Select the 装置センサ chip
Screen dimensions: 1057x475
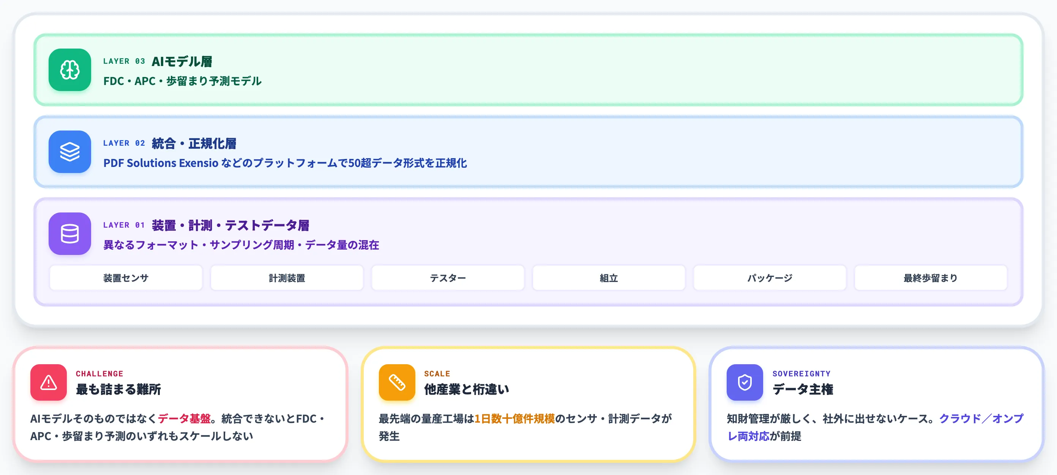[126, 278]
